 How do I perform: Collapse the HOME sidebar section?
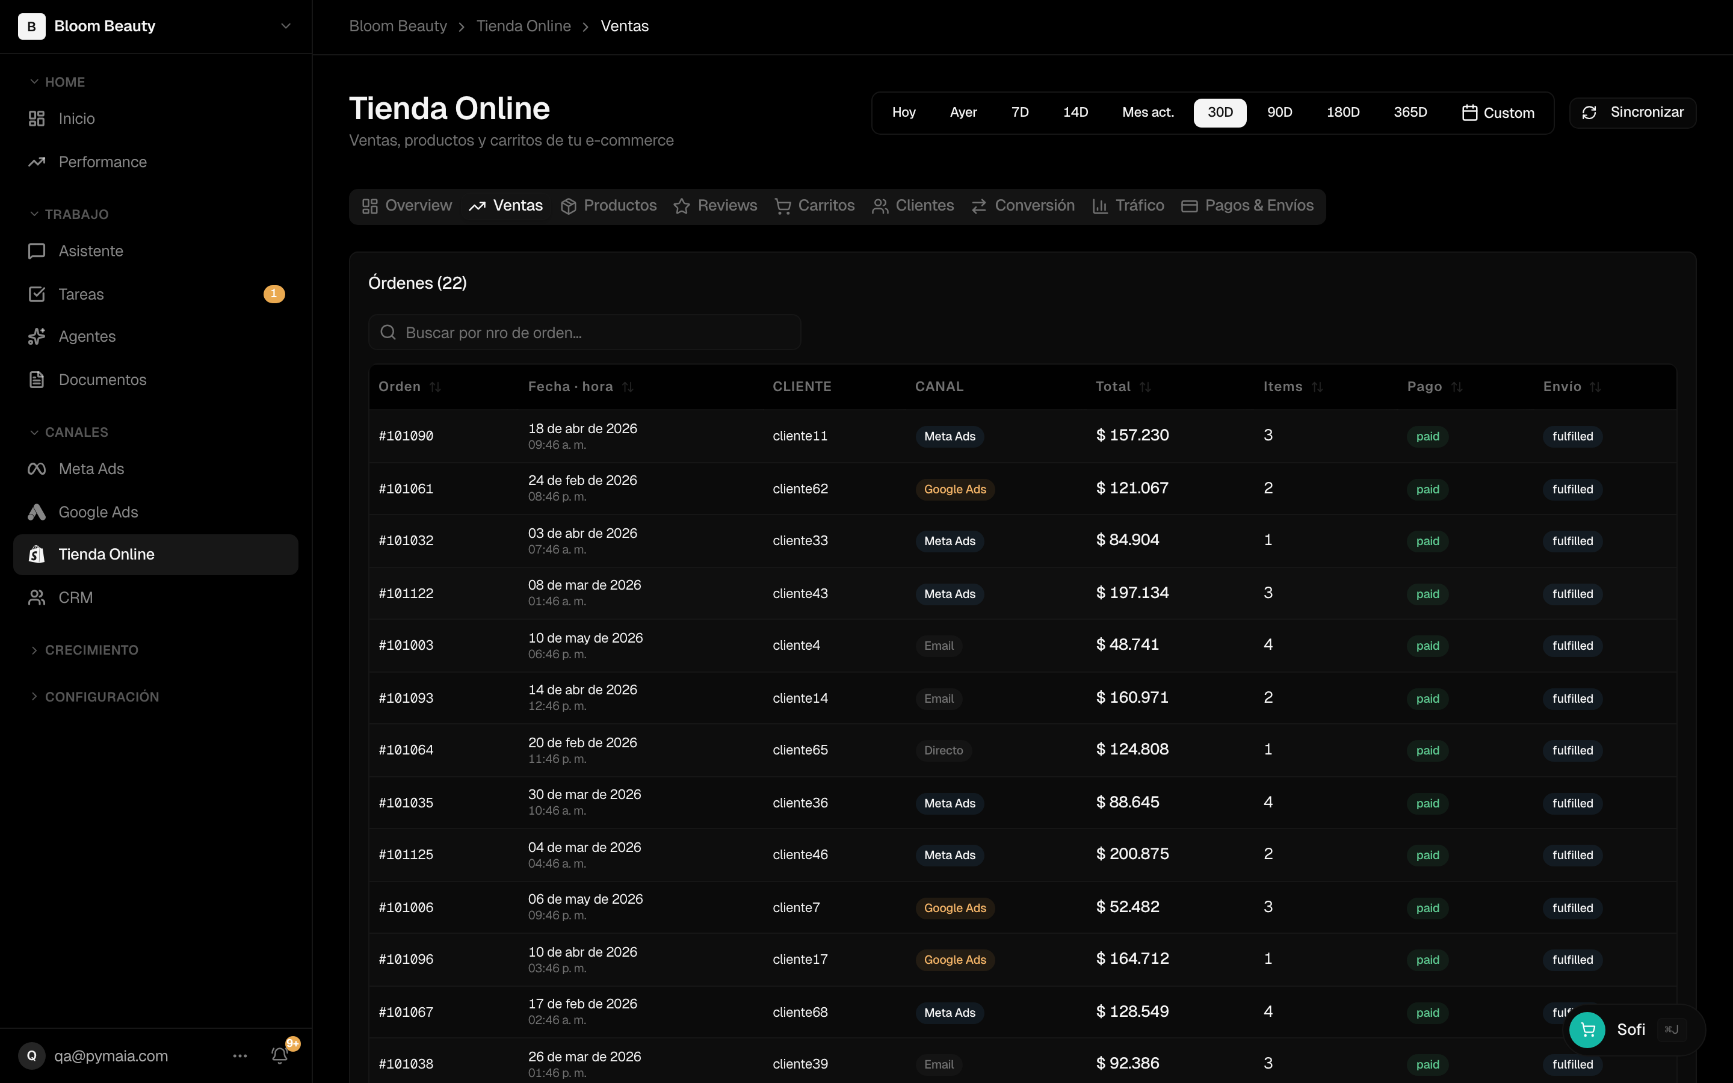[57, 82]
